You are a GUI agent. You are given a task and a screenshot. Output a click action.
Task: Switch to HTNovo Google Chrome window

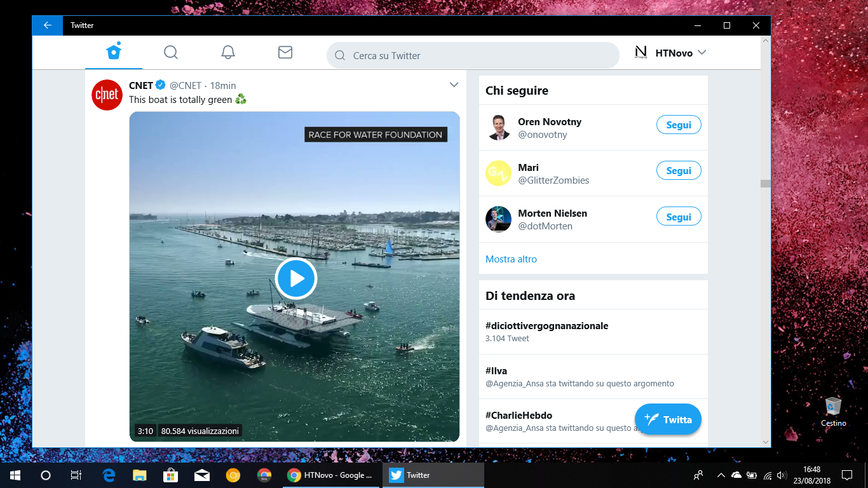click(x=330, y=475)
